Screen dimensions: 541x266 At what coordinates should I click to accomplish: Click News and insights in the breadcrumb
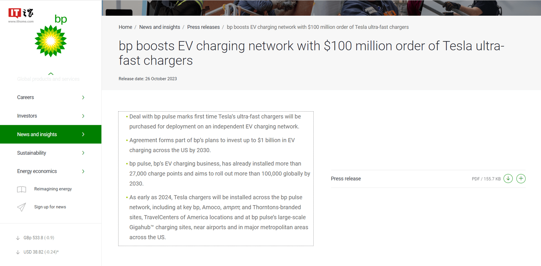(160, 27)
